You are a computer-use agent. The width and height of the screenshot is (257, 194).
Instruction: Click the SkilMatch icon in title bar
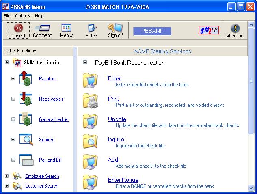[6, 7]
